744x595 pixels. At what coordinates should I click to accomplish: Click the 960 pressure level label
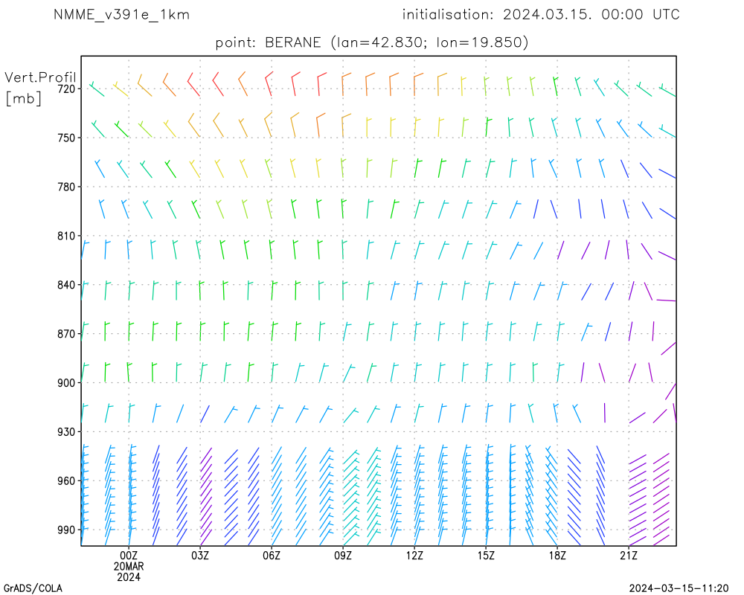[x=66, y=481]
